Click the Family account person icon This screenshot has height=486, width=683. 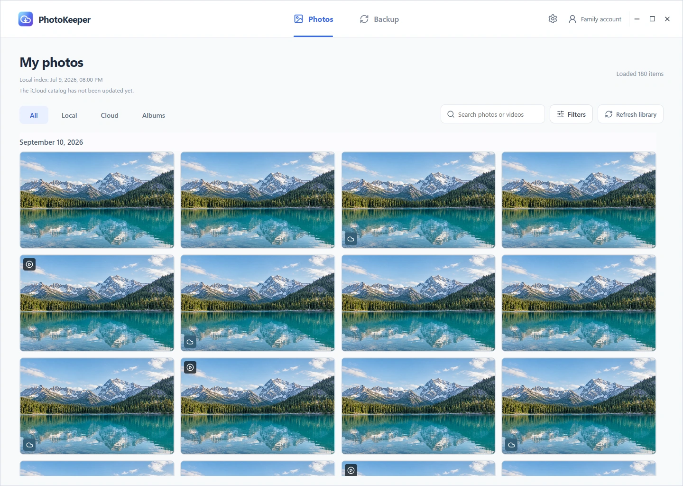[572, 19]
